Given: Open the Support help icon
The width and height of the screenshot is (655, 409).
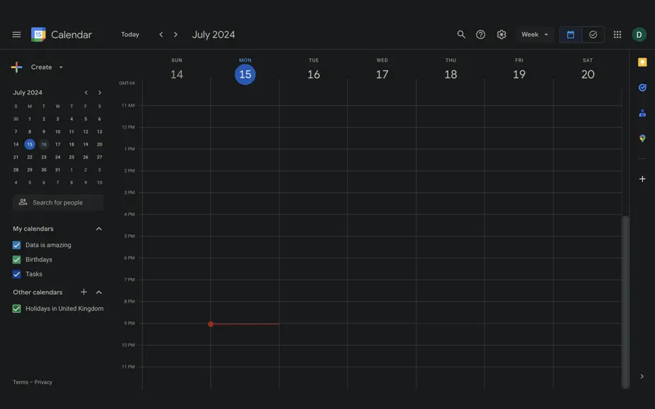Looking at the screenshot, I should click(x=481, y=35).
